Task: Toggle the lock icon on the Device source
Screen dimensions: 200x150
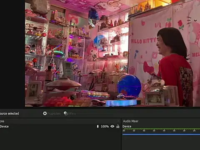Action: (x=118, y=126)
